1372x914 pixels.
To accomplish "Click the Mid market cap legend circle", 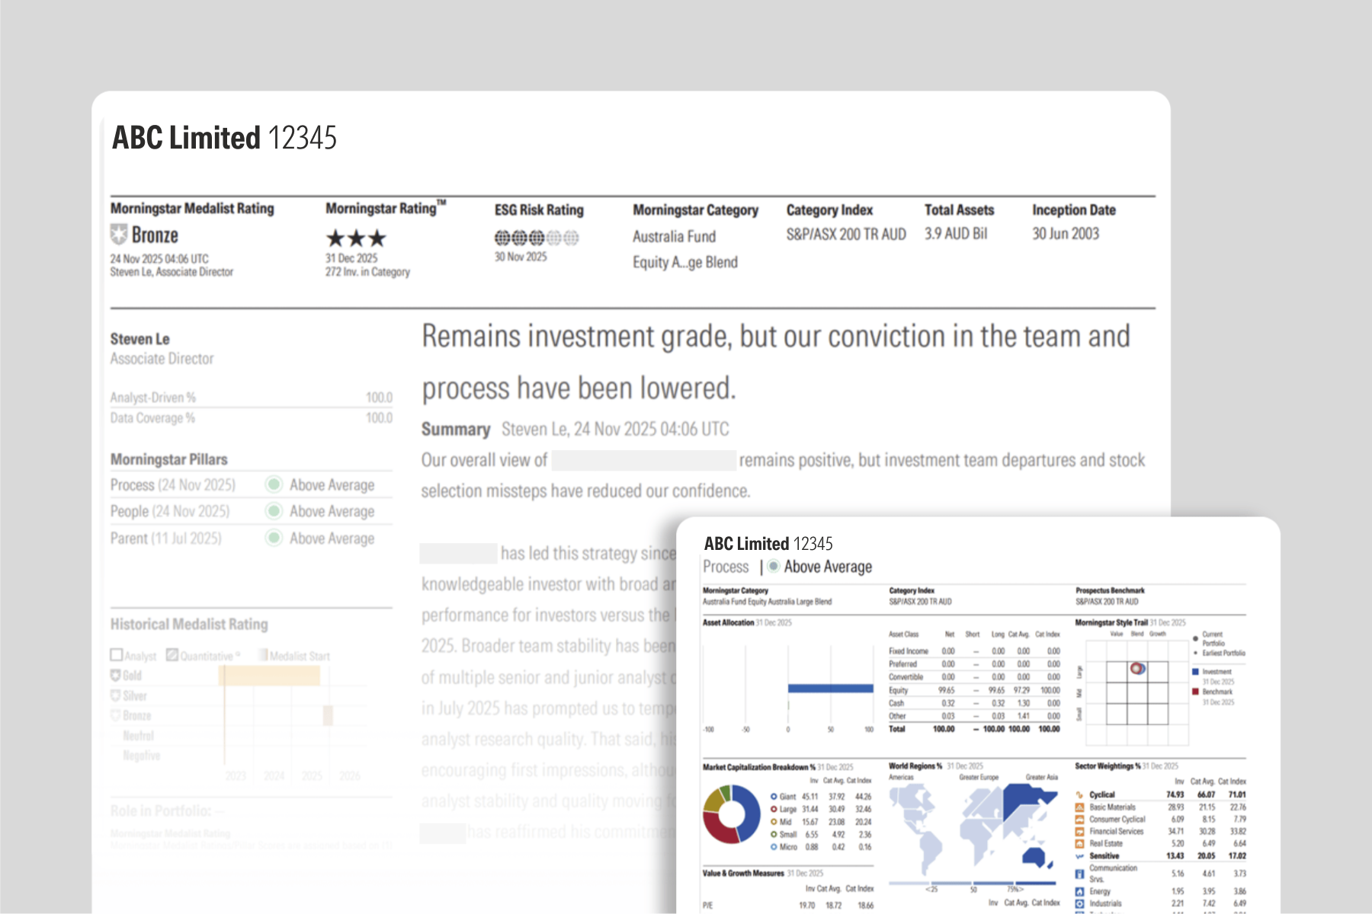I will [774, 822].
